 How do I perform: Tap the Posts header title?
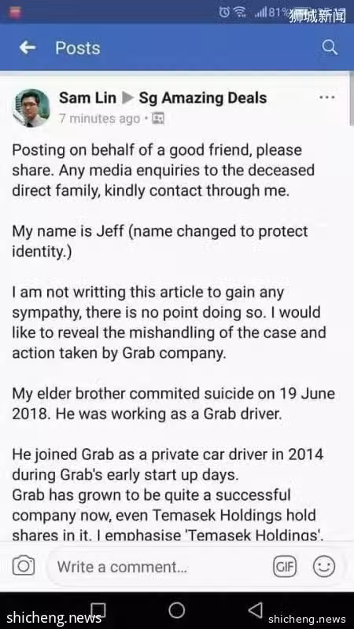(78, 48)
